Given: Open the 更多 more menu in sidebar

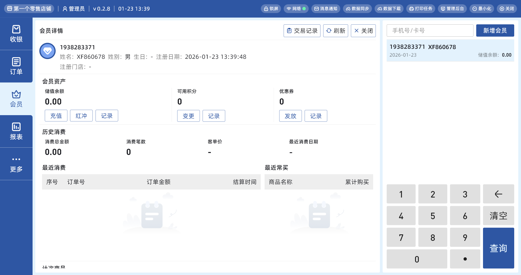Looking at the screenshot, I should pos(16,164).
